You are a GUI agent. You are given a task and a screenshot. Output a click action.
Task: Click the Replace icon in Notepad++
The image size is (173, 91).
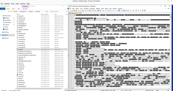[100, 10]
